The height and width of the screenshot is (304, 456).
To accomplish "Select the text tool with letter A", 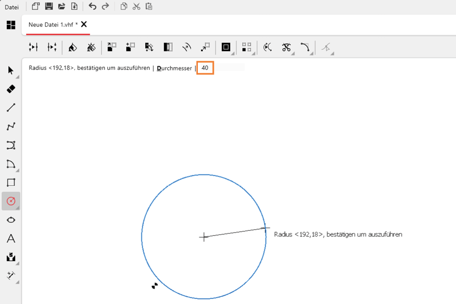I will 11,238.
